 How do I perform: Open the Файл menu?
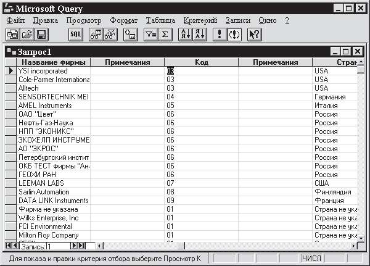coord(15,20)
